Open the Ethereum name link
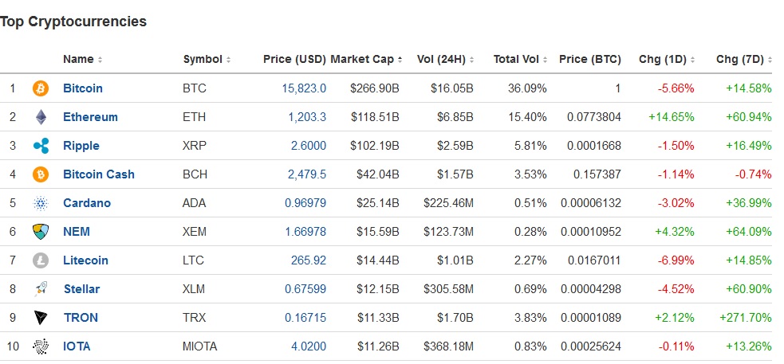 pos(90,117)
